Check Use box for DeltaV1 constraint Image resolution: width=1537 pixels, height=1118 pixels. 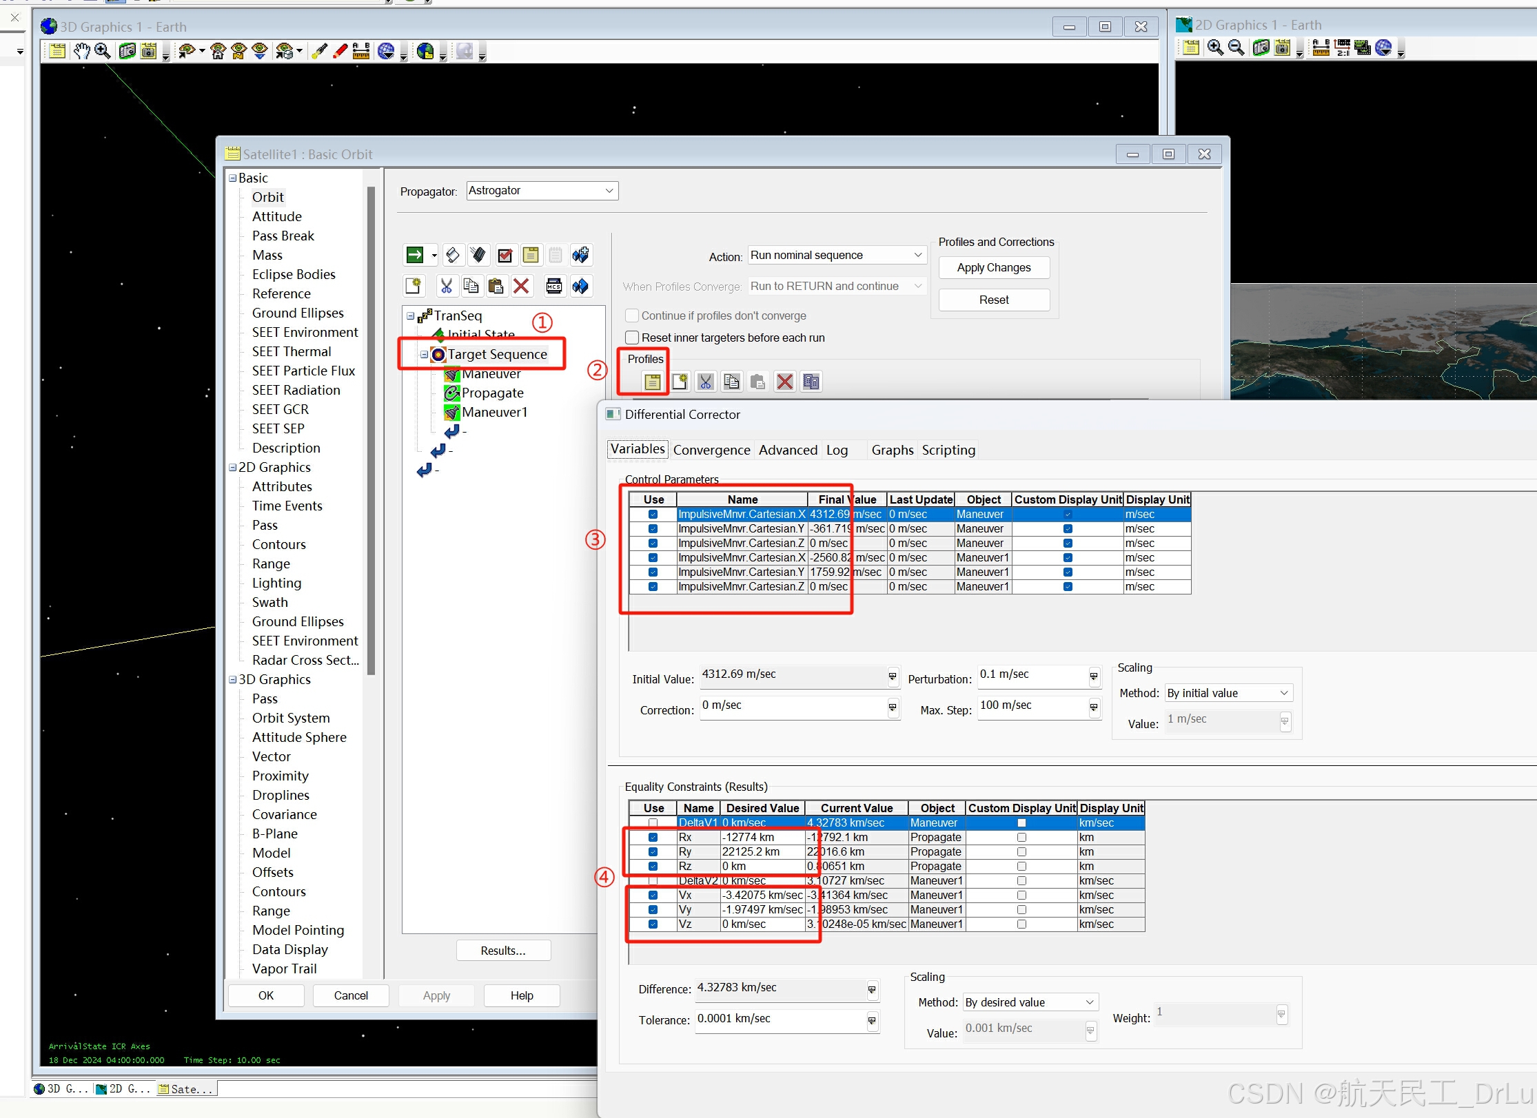pos(653,822)
